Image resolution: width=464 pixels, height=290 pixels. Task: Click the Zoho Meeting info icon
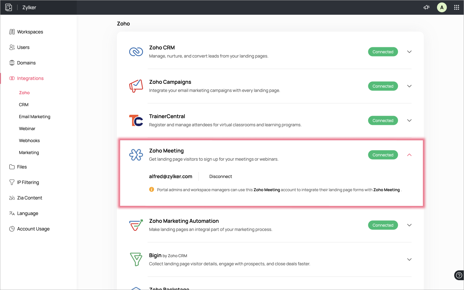point(152,189)
